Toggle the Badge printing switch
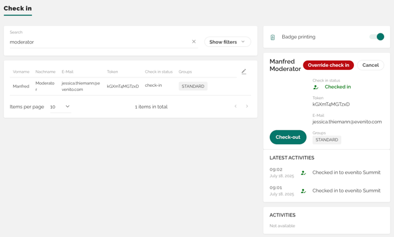This screenshot has width=394, height=237. click(x=376, y=37)
